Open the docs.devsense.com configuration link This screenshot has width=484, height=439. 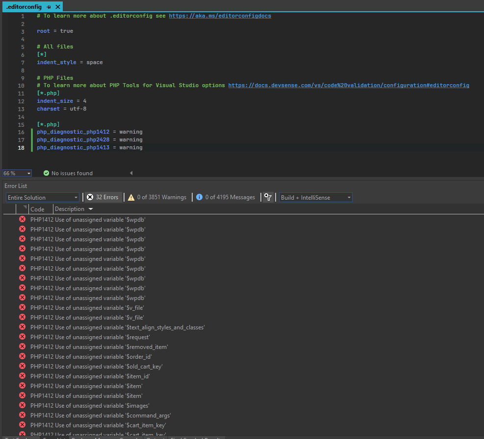click(348, 85)
